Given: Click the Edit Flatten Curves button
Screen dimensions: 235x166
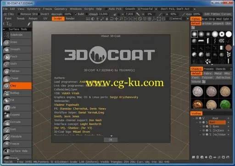Looking at the screenshot, I should [218, 14].
